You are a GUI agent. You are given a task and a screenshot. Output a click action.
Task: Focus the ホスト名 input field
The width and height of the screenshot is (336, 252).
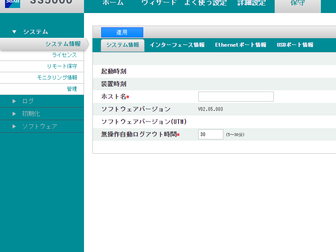[236, 97]
